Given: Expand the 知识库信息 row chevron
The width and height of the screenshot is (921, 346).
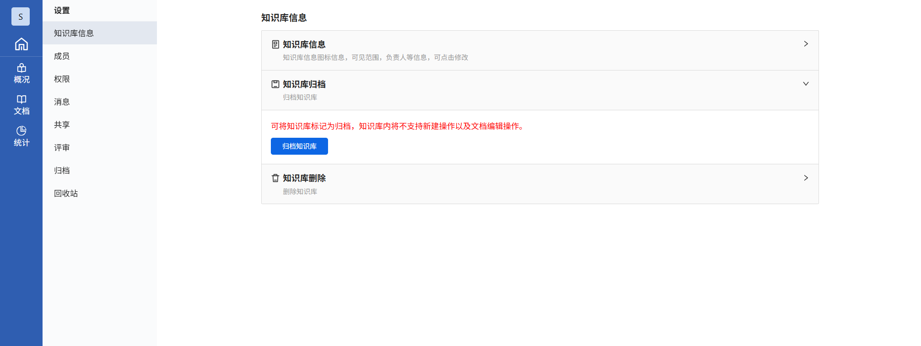Looking at the screenshot, I should 806,44.
